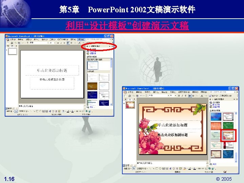Click 配色方案 link in floral-template task pane
This screenshot has width=244, height=183.
tap(216, 105)
